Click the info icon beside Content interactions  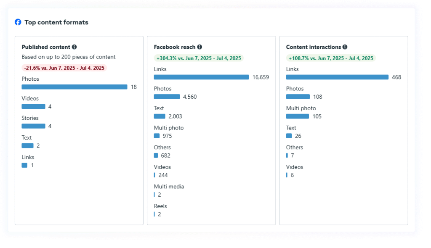[345, 47]
